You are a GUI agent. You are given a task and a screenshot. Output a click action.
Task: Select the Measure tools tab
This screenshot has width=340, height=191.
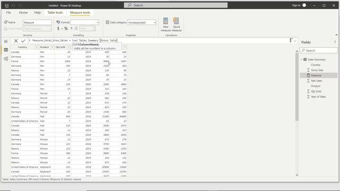click(x=80, y=13)
